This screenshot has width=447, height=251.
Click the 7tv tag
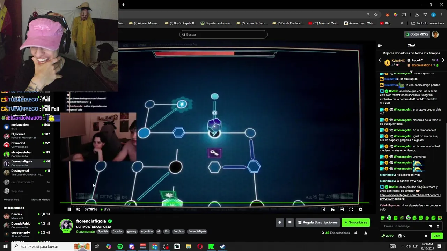167,231
